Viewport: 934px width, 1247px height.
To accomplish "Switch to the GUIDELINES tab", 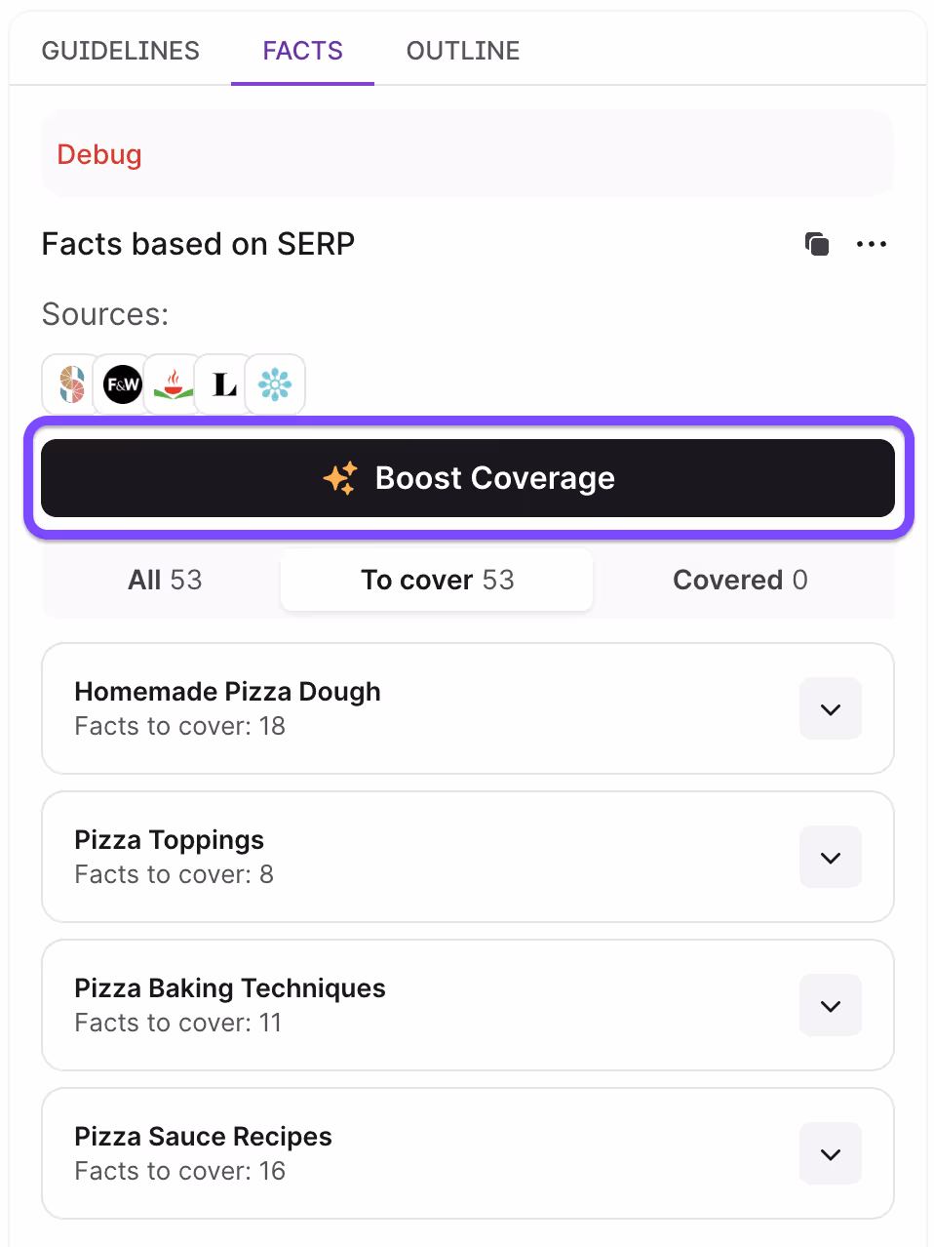I will 121,51.
